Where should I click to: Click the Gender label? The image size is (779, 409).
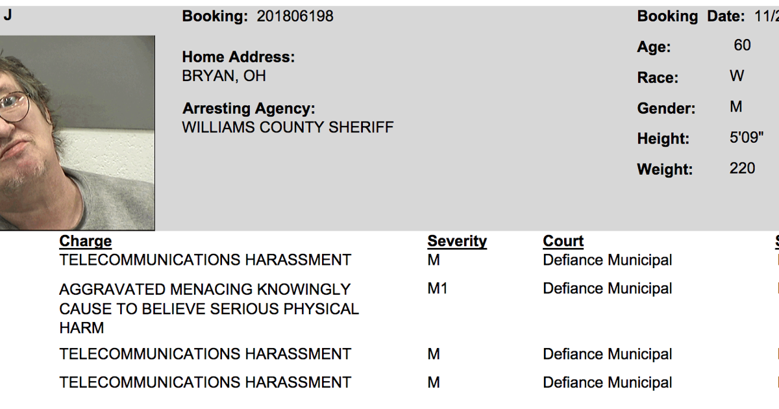pos(666,108)
